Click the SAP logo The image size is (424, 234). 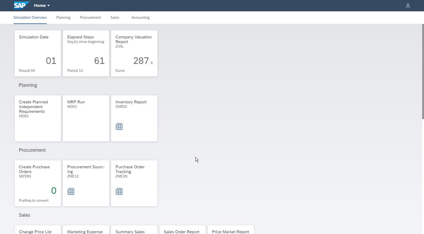click(21, 5)
